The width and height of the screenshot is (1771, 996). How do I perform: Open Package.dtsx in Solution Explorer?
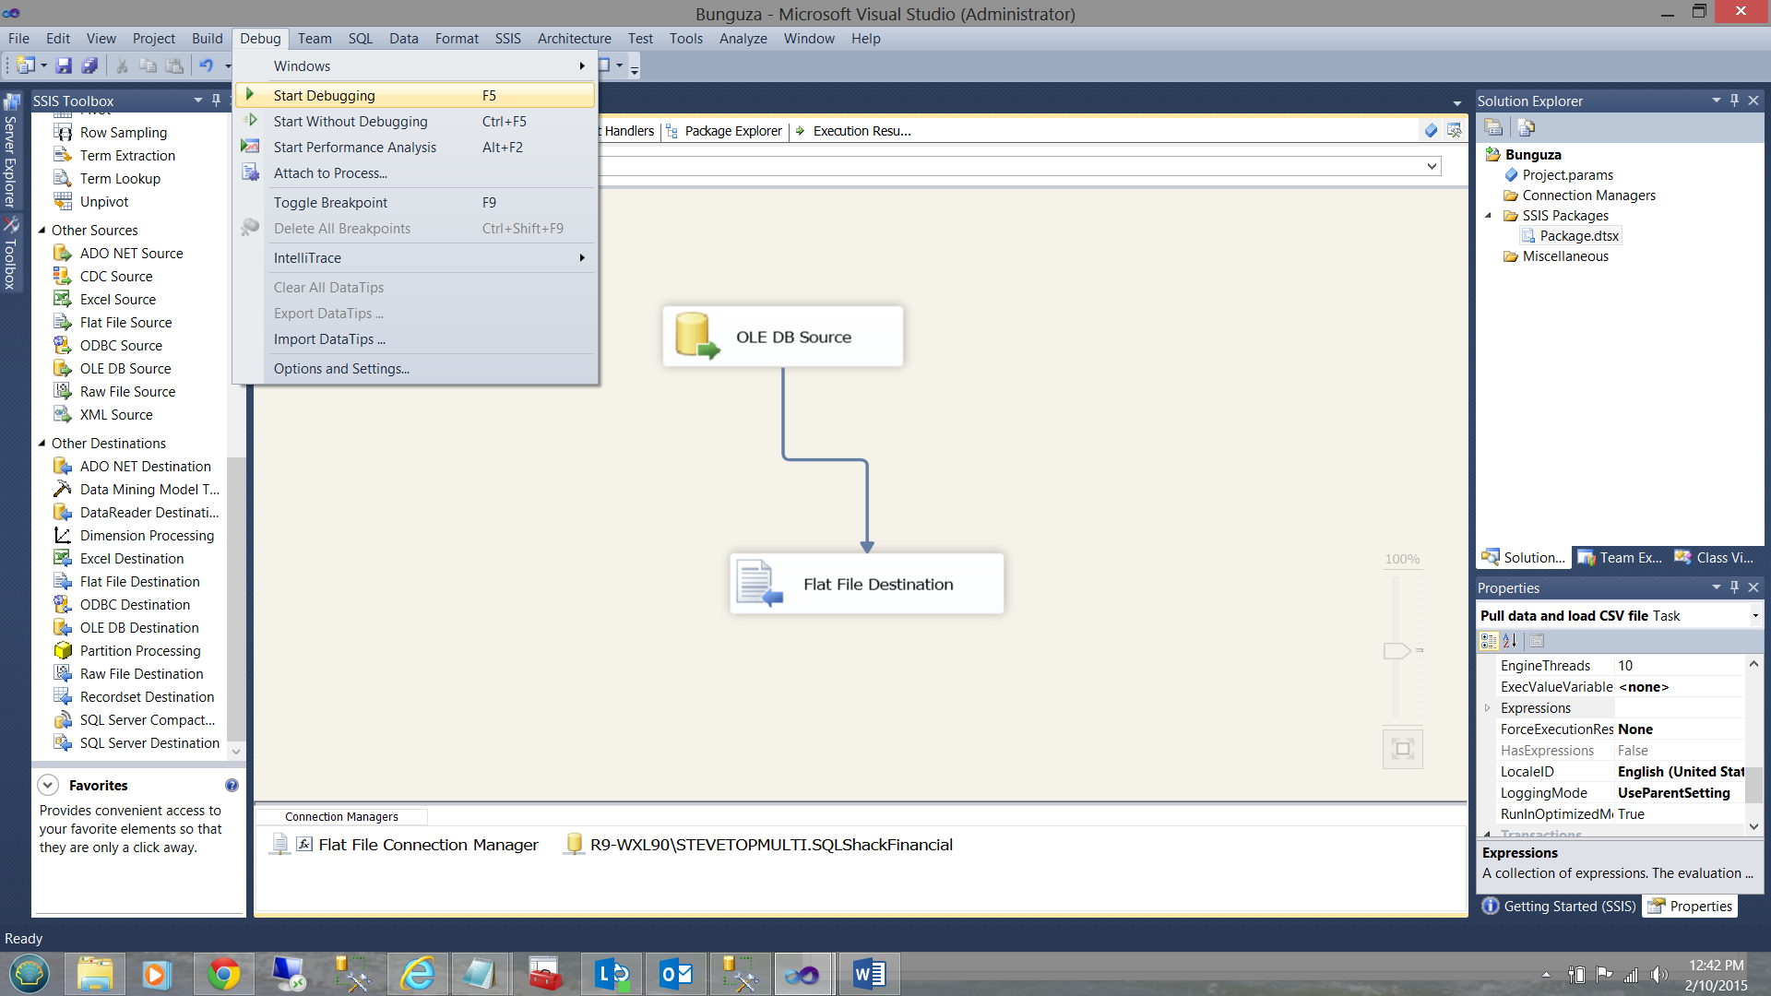tap(1578, 236)
